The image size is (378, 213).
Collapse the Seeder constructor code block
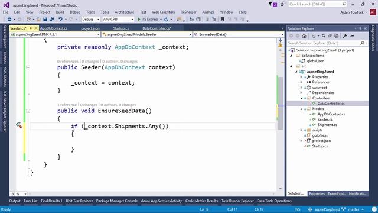28,67
